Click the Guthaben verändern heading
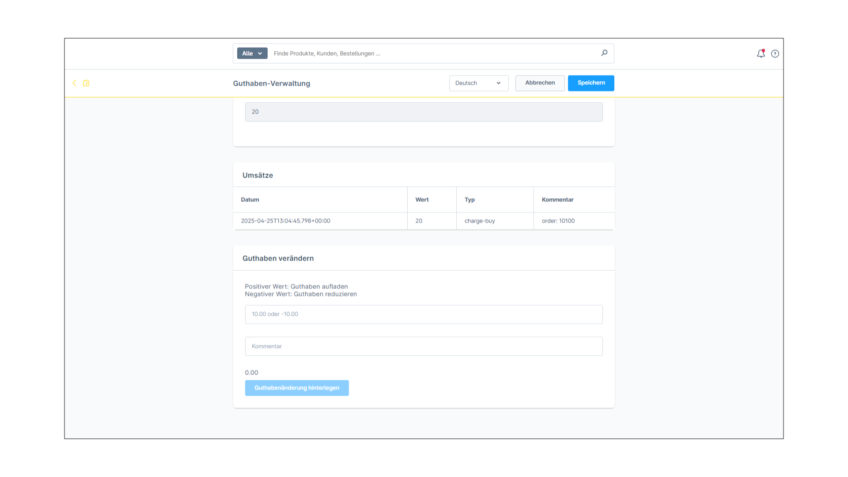Image resolution: width=848 pixels, height=477 pixels. point(278,258)
